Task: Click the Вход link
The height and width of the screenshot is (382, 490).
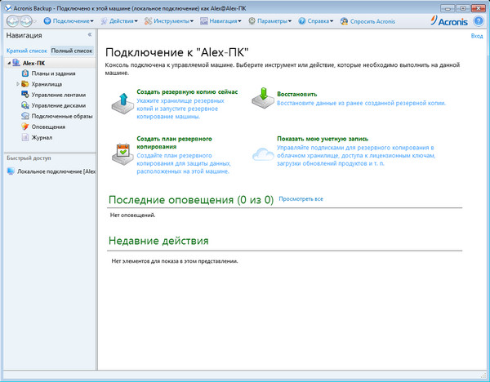Action: click(x=476, y=36)
